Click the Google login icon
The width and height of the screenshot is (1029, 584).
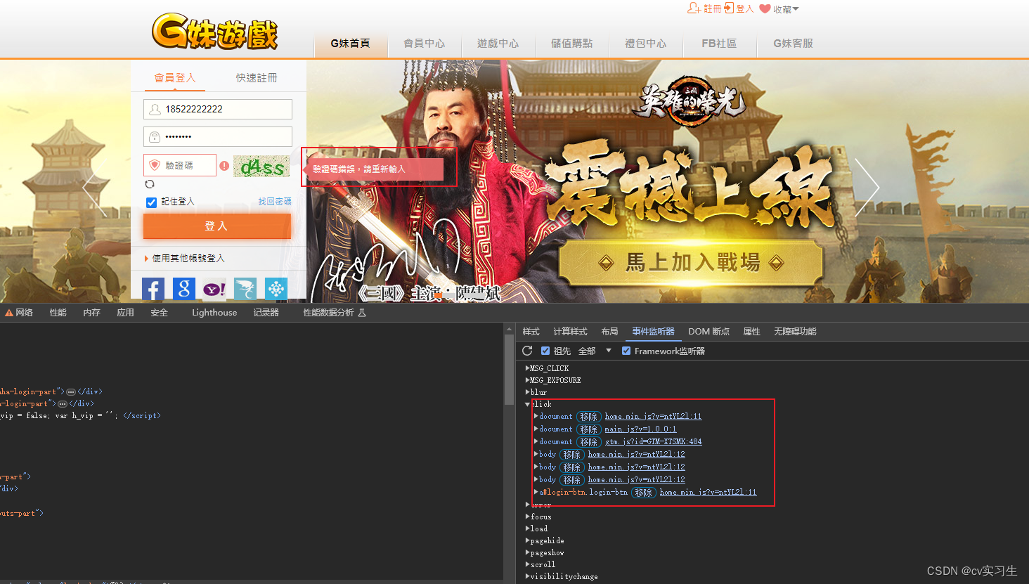[x=183, y=289]
